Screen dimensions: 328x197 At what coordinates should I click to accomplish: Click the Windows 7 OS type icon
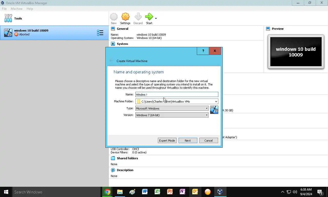point(214,110)
